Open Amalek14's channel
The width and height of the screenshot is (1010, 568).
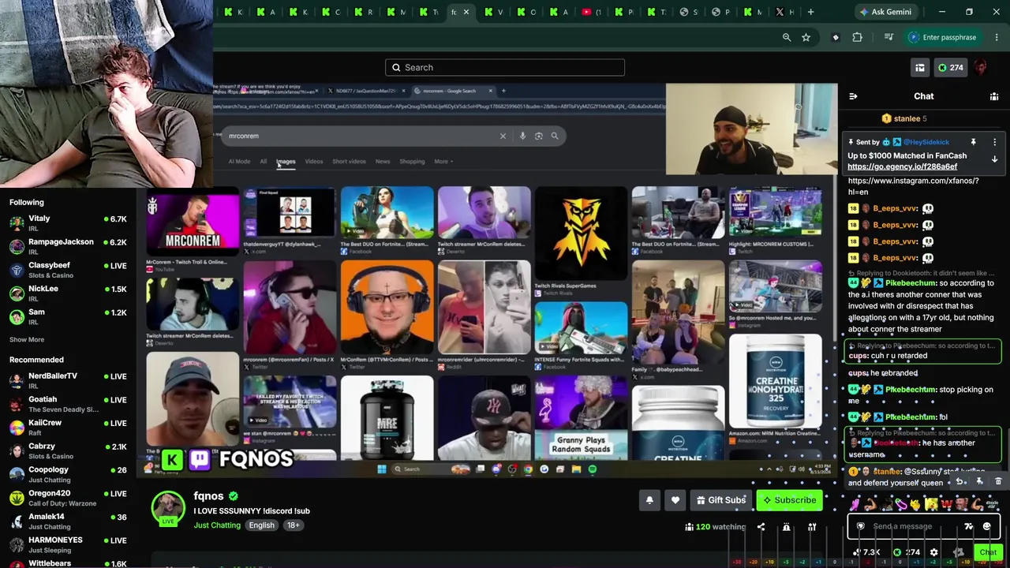(x=68, y=521)
